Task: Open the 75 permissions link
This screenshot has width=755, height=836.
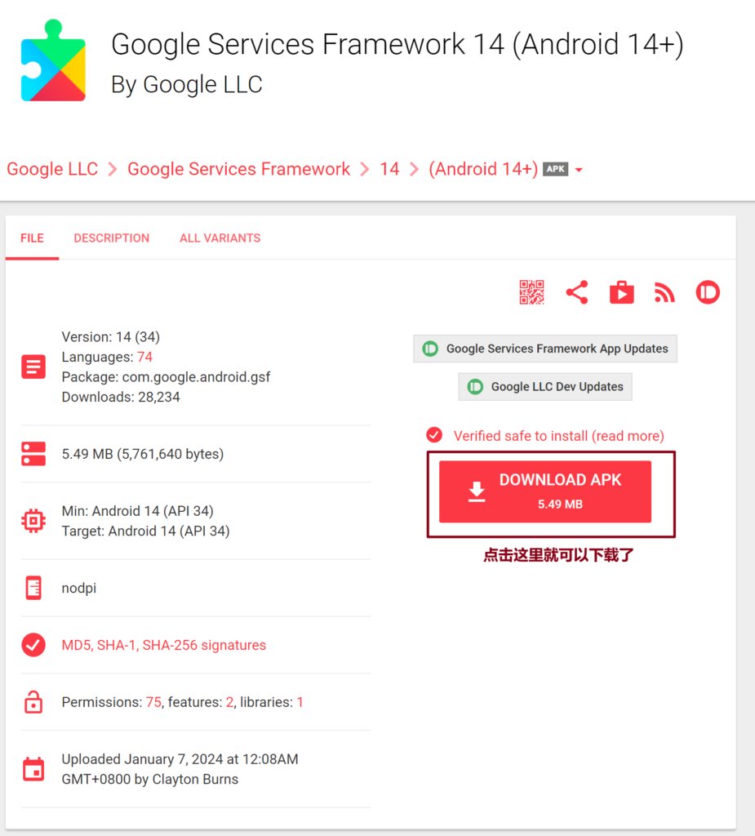Action: click(x=153, y=702)
